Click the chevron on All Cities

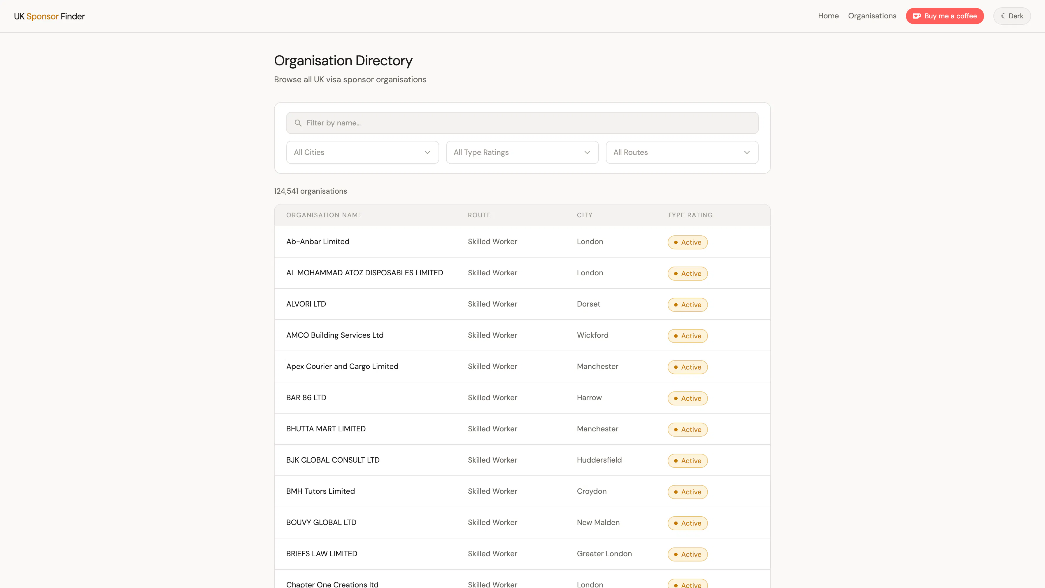(x=427, y=152)
